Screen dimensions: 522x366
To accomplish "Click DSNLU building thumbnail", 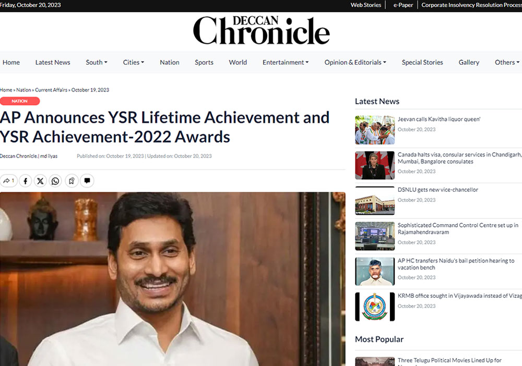I will click(375, 200).
